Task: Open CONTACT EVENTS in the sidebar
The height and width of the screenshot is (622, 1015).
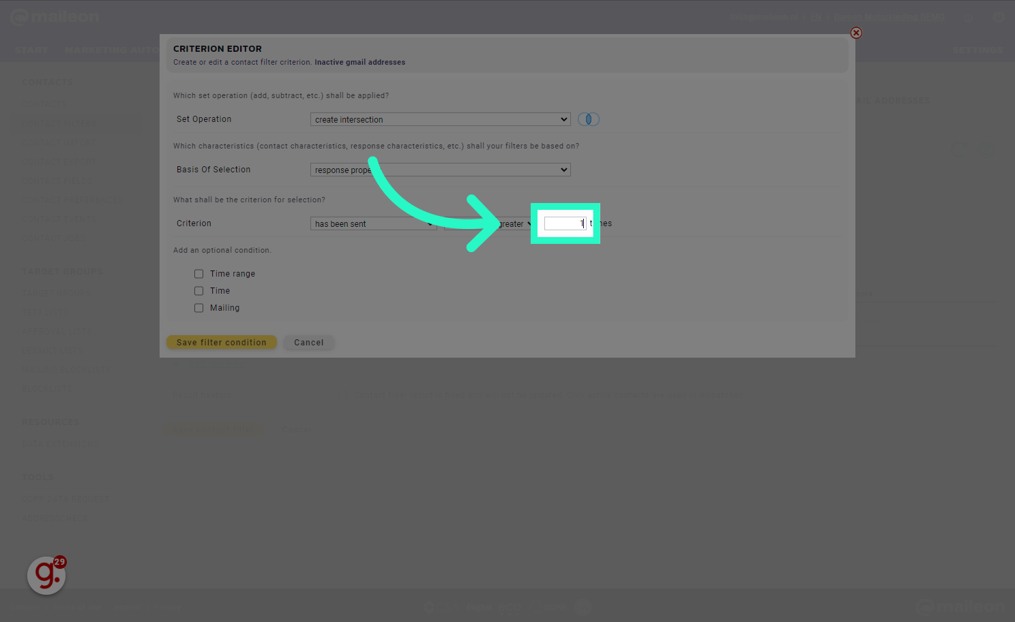Action: click(x=59, y=219)
